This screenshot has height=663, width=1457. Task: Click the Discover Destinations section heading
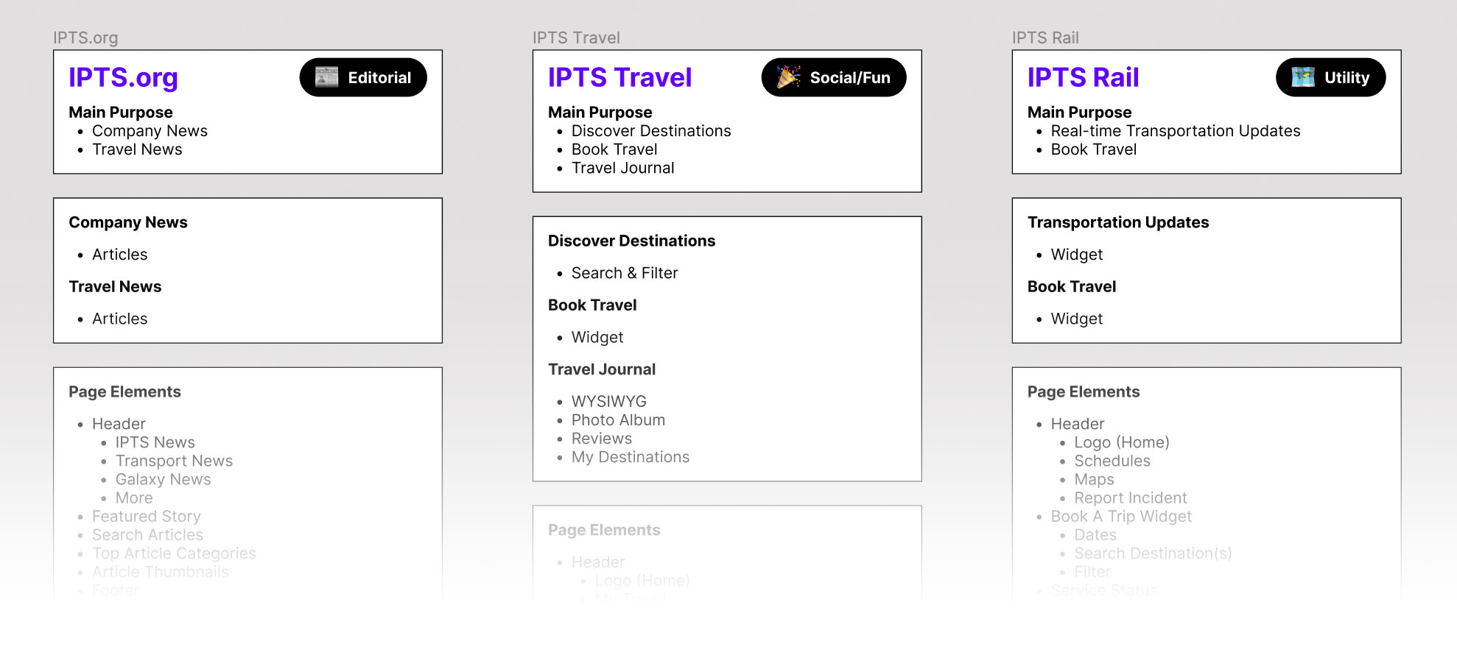(631, 241)
